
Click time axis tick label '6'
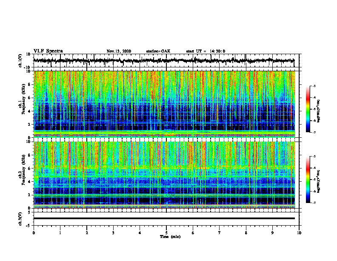point(193,233)
